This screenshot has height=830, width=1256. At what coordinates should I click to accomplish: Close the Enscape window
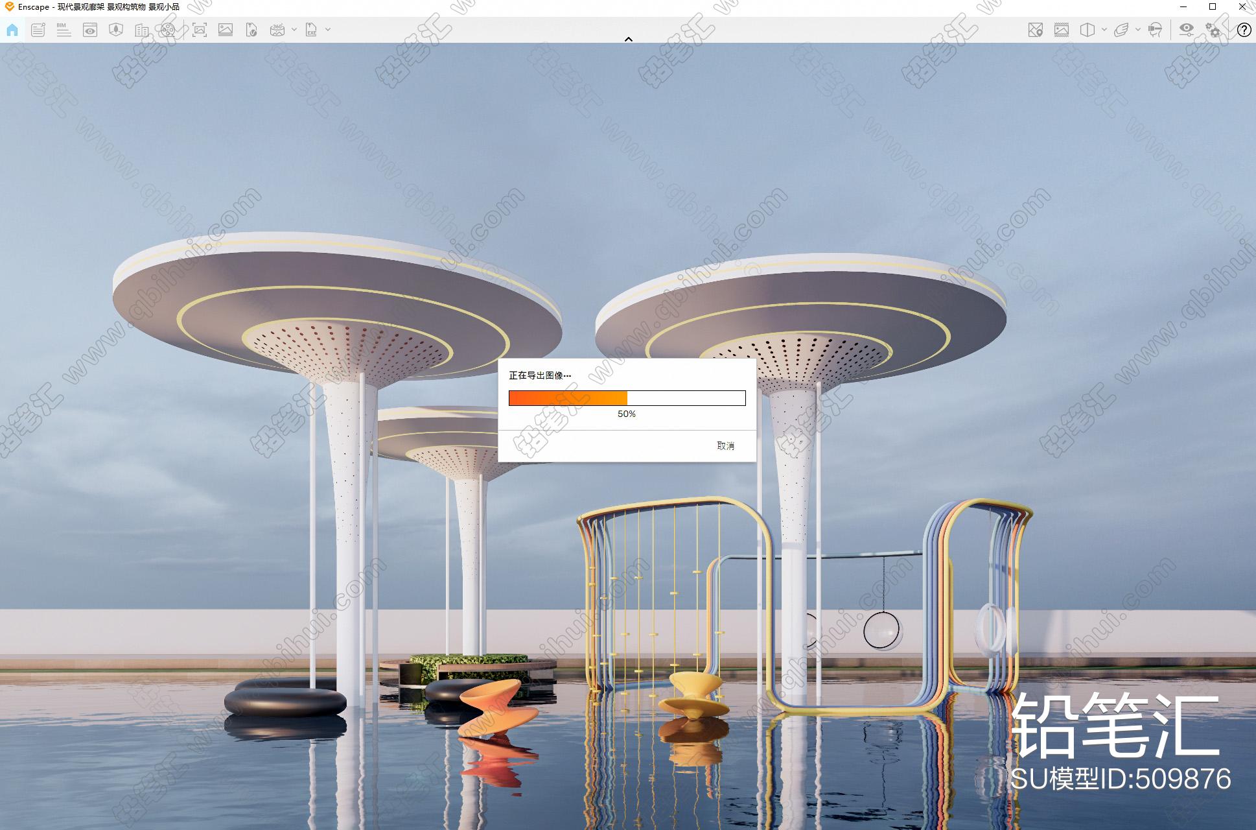coord(1242,7)
